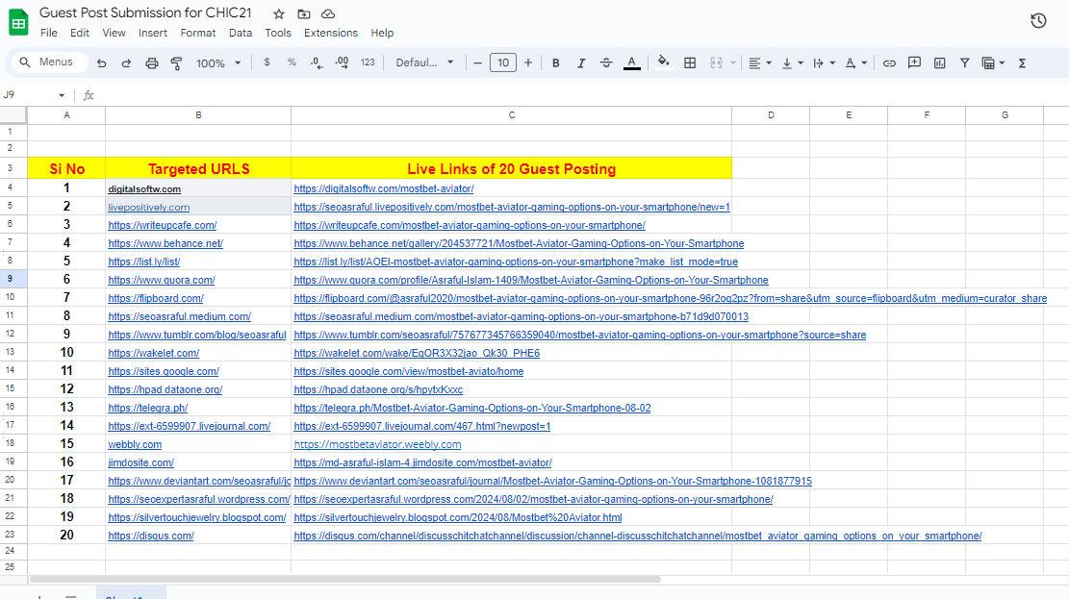Select the paint format tool

176,63
